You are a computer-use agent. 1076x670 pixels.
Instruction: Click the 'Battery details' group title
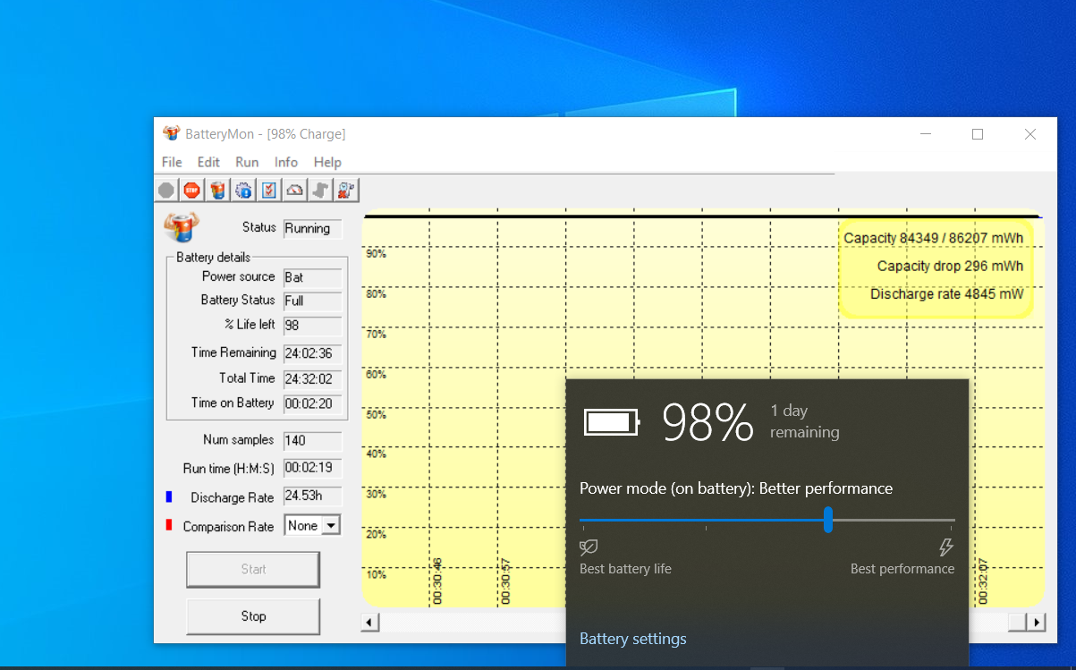214,257
